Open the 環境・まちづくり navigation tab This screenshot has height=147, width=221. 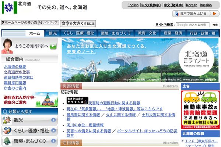click(116, 33)
